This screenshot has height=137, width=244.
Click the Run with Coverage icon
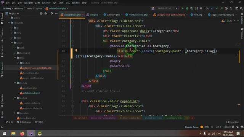click(192, 8)
